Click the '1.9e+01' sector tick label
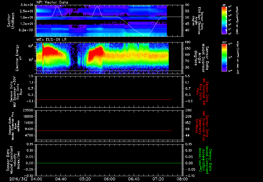 click(27, 17)
